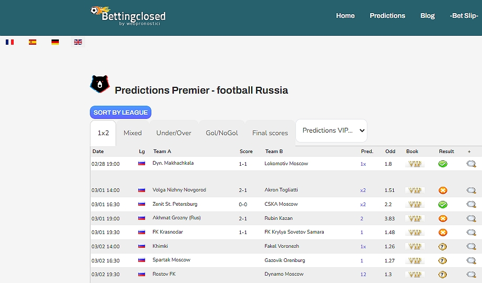Switch to the Under/Over tab

[173, 133]
